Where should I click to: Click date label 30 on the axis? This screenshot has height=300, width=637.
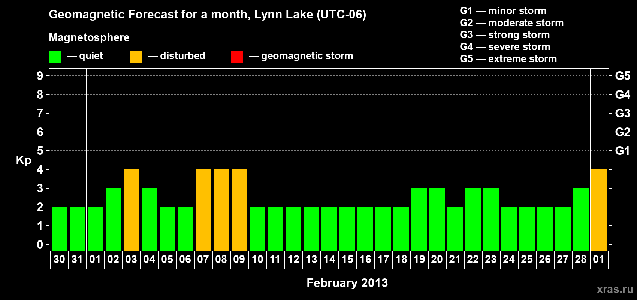tap(59, 259)
